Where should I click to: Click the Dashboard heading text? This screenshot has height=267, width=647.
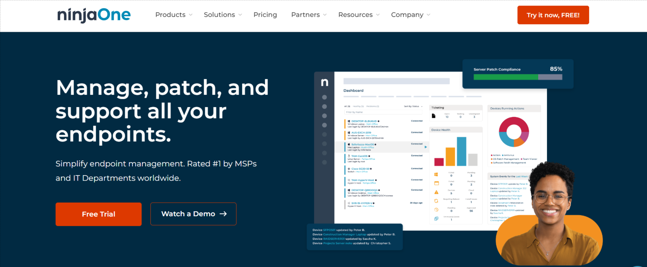pyautogui.click(x=353, y=91)
